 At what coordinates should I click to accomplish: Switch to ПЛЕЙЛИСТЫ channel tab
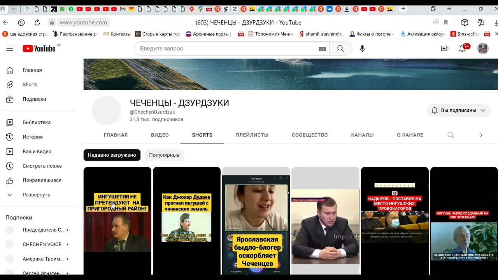coord(252,135)
